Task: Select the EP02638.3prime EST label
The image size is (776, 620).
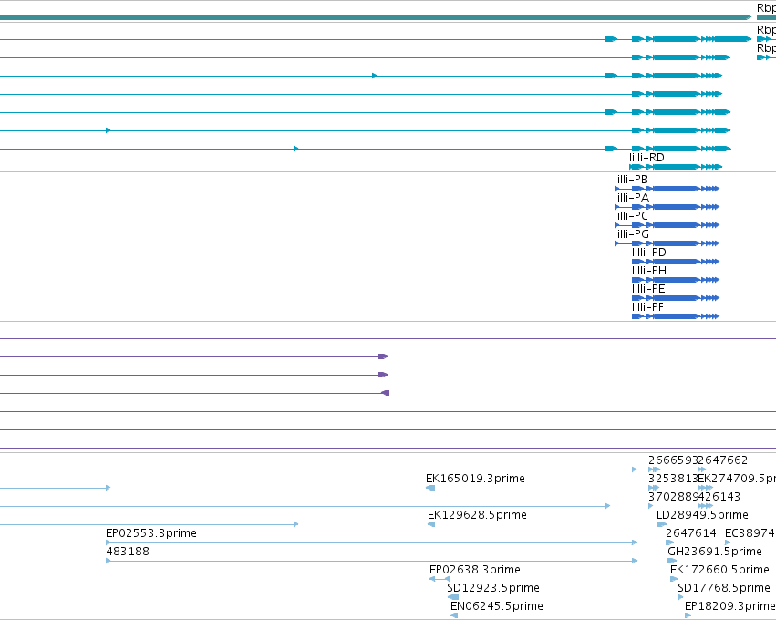Action: point(474,570)
